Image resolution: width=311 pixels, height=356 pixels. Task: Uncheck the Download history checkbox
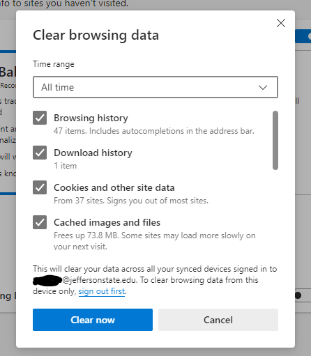[40, 153]
